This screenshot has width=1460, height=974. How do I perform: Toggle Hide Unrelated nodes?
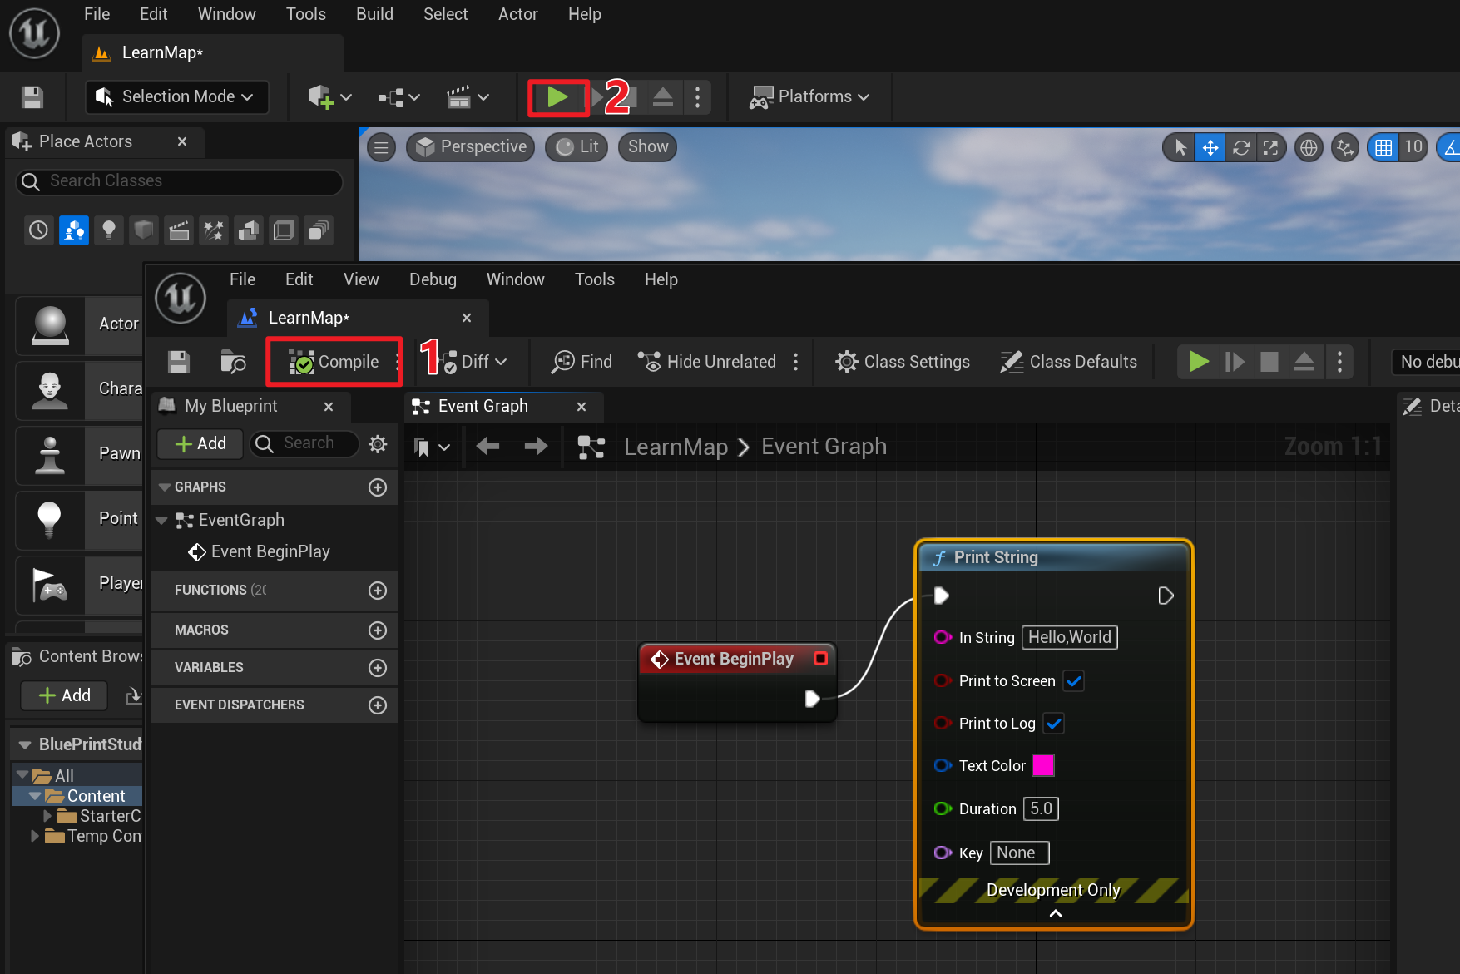[x=707, y=362]
